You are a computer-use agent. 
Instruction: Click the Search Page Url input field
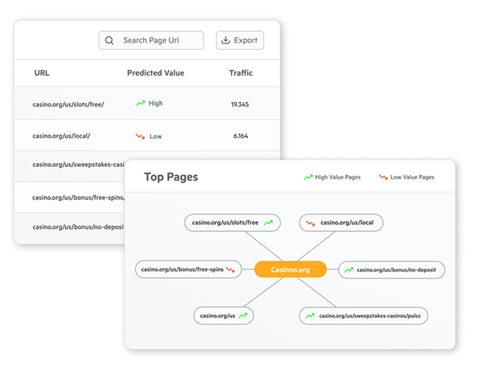click(151, 40)
